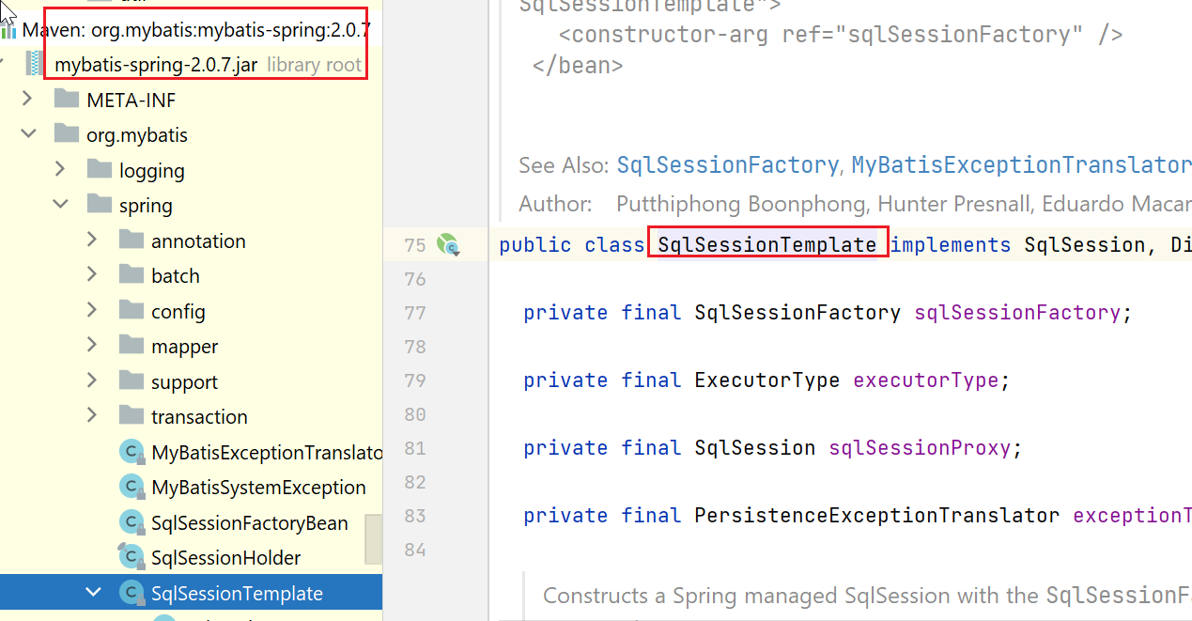Click the 'implements' keyword on line 75
The height and width of the screenshot is (621, 1192).
click(x=951, y=245)
